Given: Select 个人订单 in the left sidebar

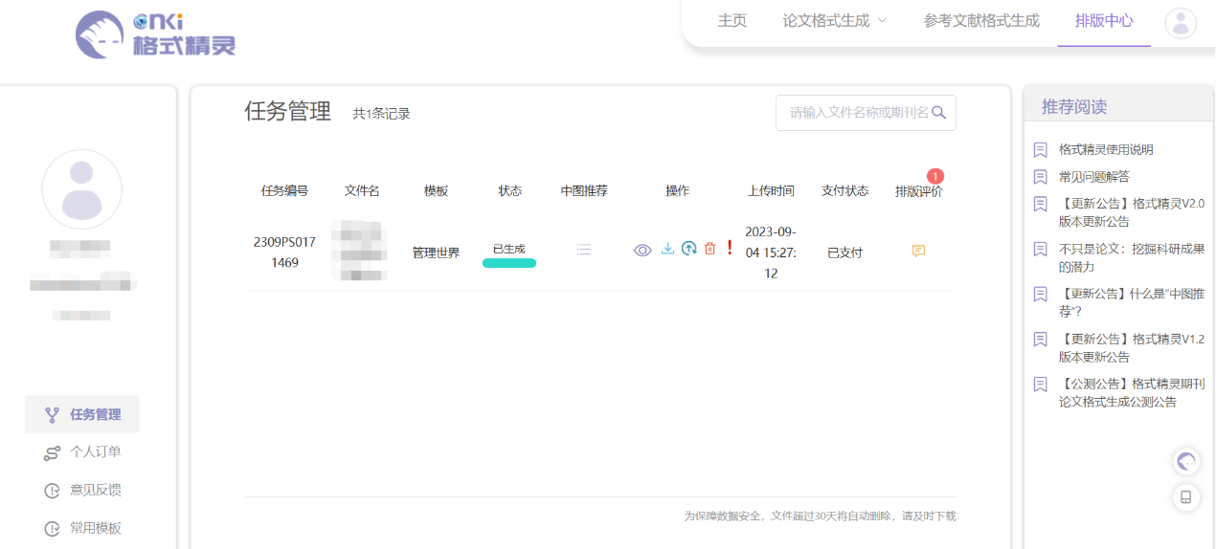Looking at the screenshot, I should (95, 452).
